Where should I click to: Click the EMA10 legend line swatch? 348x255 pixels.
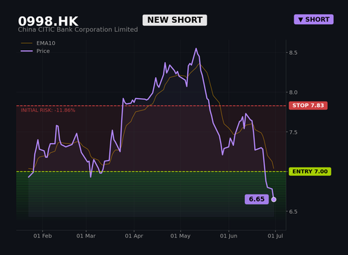[x=26, y=43]
